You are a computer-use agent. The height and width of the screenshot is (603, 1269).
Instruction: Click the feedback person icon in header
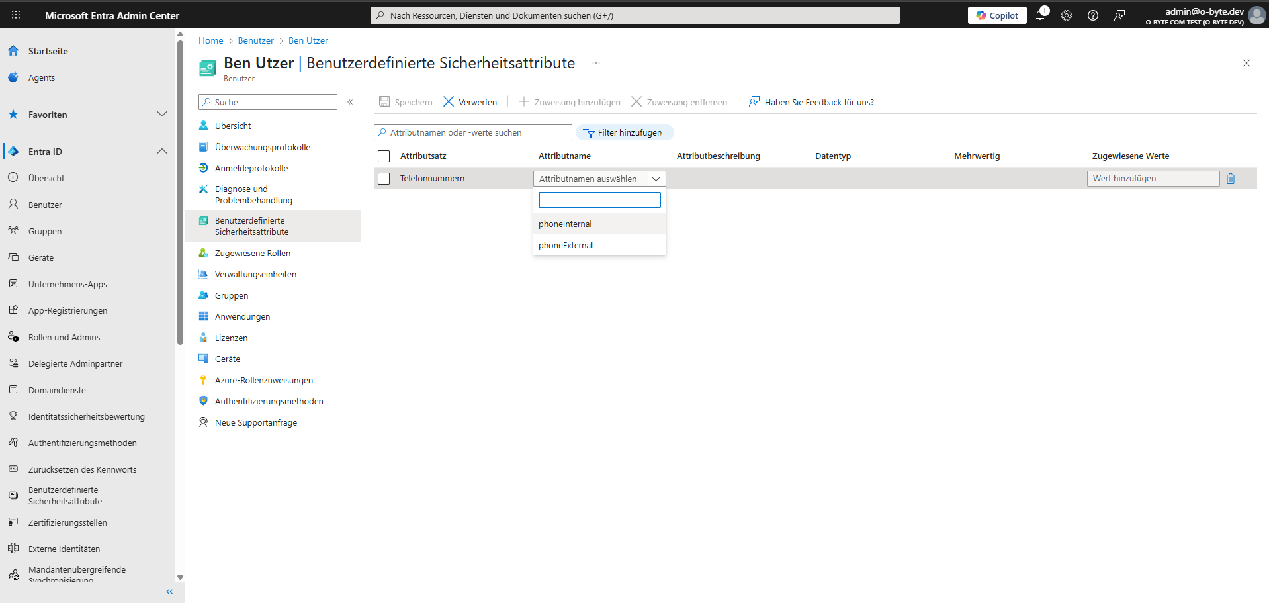(x=1119, y=15)
